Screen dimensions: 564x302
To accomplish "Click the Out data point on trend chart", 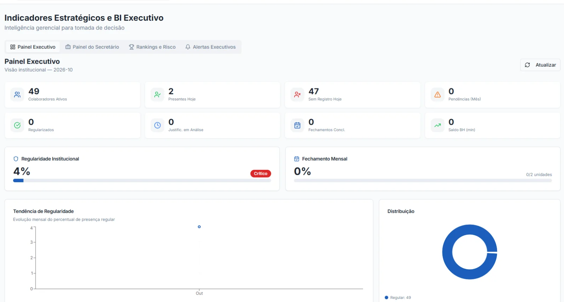I will coord(199,227).
